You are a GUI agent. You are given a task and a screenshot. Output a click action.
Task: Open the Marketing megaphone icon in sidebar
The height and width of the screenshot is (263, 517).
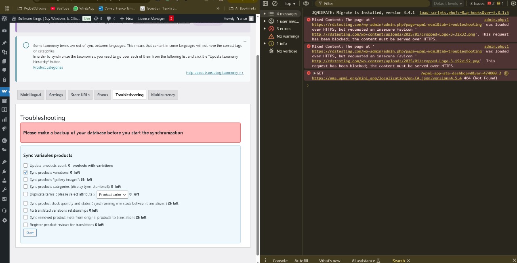click(x=4, y=129)
